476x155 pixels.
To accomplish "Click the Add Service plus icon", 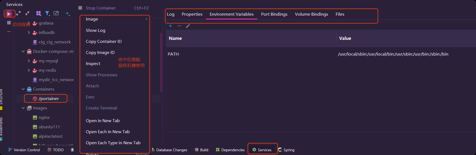I will 67,13.
